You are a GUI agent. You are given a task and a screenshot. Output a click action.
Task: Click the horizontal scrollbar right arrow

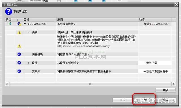pyautogui.click(x=174, y=84)
